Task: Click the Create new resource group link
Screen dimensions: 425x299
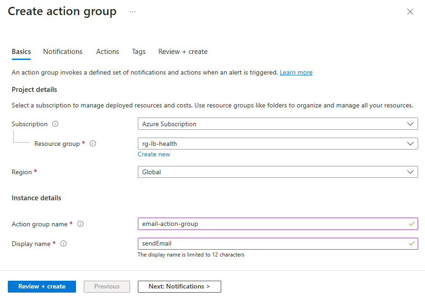Action: click(x=154, y=154)
